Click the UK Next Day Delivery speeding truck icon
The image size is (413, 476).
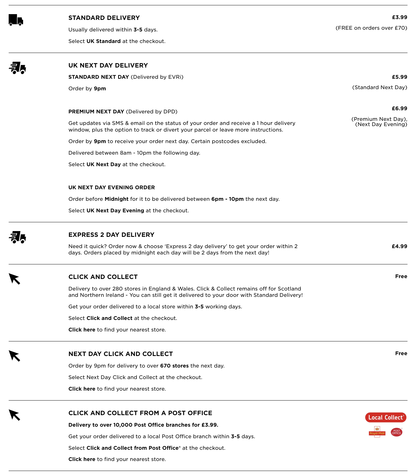click(17, 68)
